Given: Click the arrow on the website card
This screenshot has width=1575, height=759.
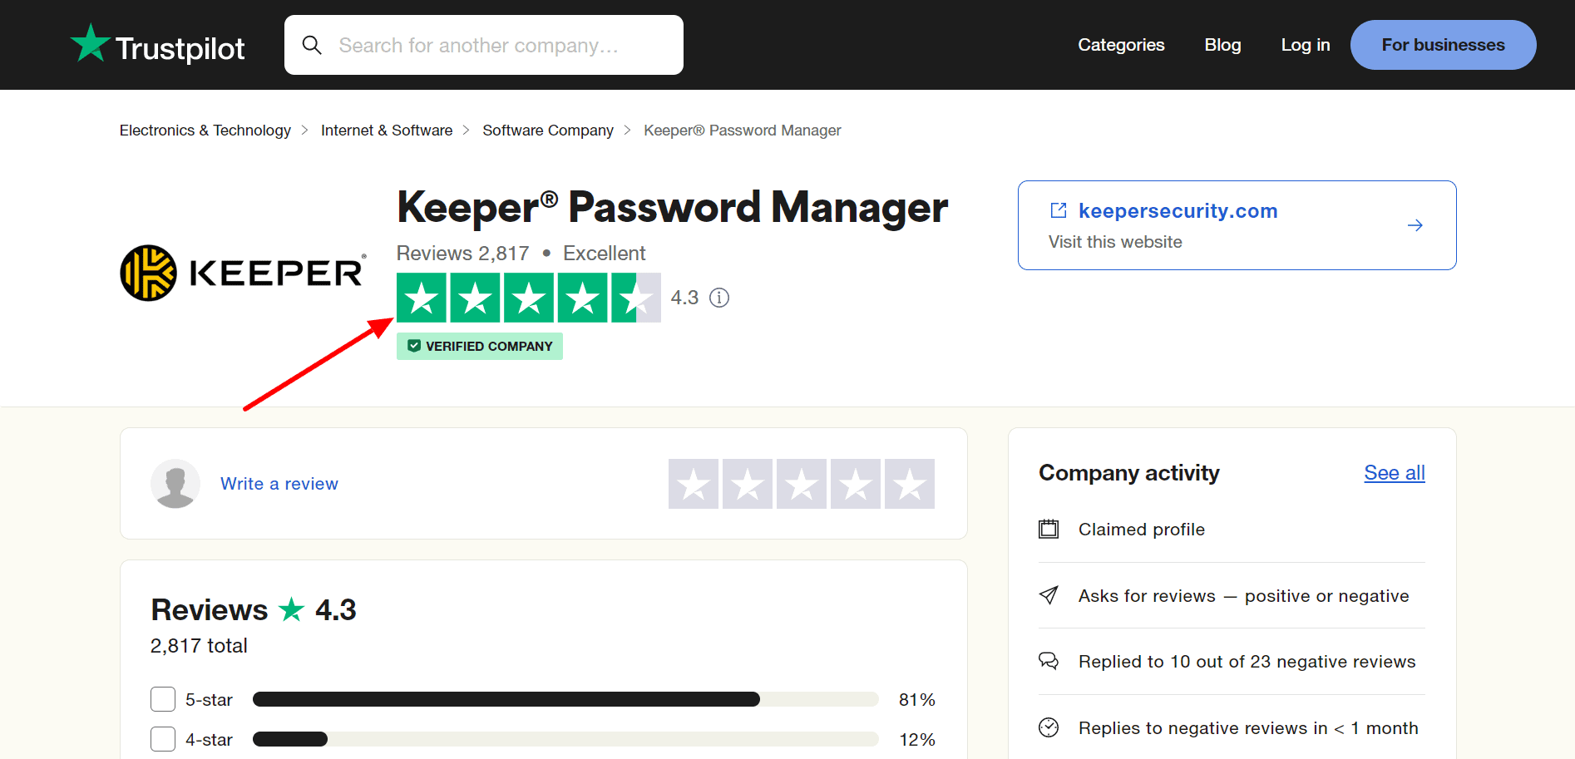Looking at the screenshot, I should pos(1415,225).
